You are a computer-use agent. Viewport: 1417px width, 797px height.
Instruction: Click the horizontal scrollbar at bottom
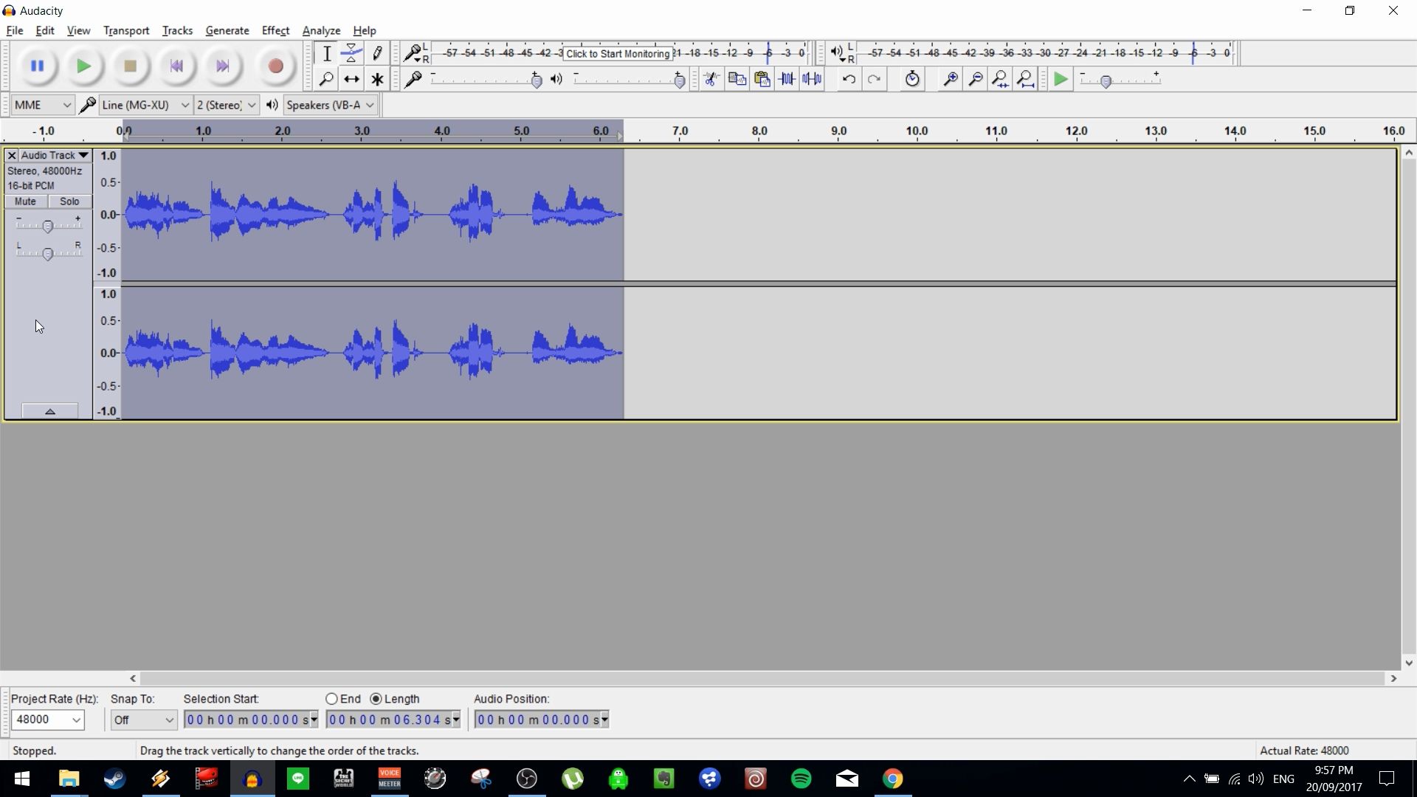763,678
